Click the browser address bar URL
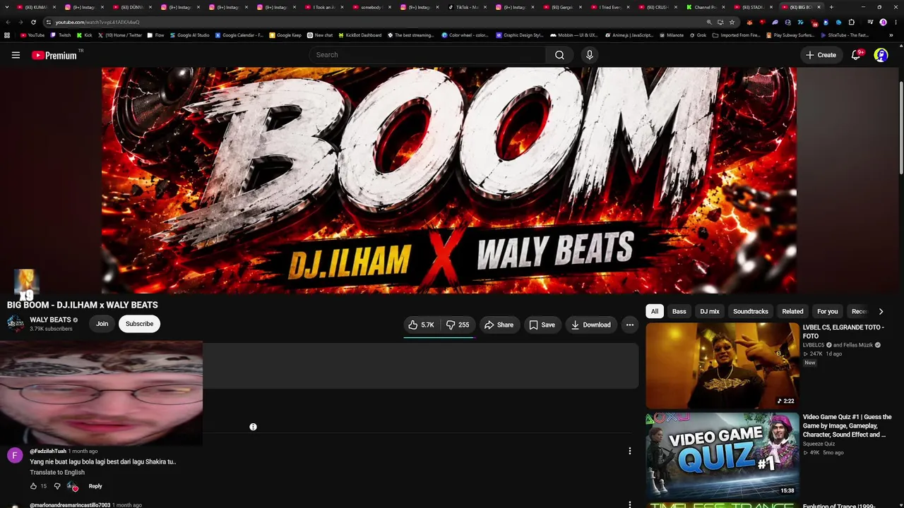The width and height of the screenshot is (904, 508). (x=97, y=22)
